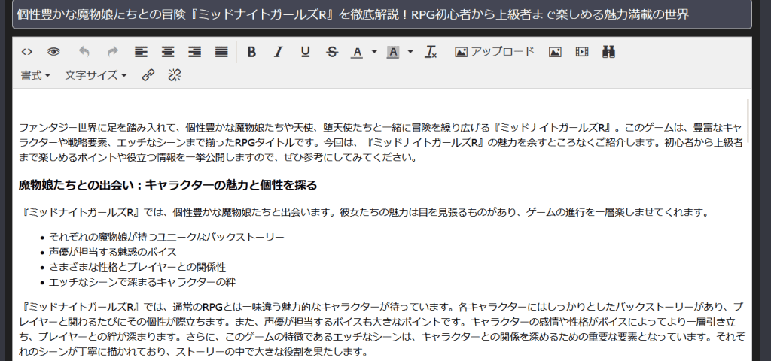Click into the article title field
This screenshot has width=771, height=361.
pos(382,14)
